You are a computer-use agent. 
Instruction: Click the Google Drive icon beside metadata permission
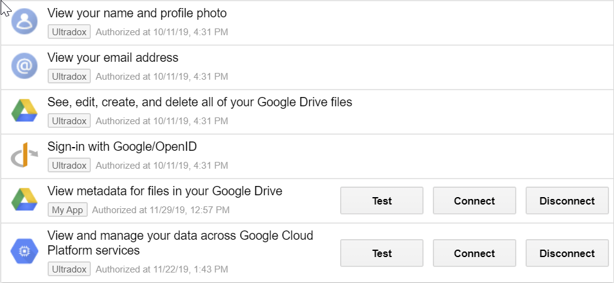click(24, 200)
